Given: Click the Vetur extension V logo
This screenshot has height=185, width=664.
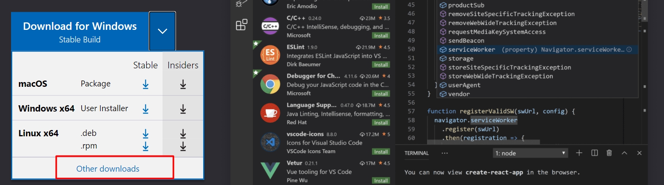Looking at the screenshot, I should tap(270, 171).
